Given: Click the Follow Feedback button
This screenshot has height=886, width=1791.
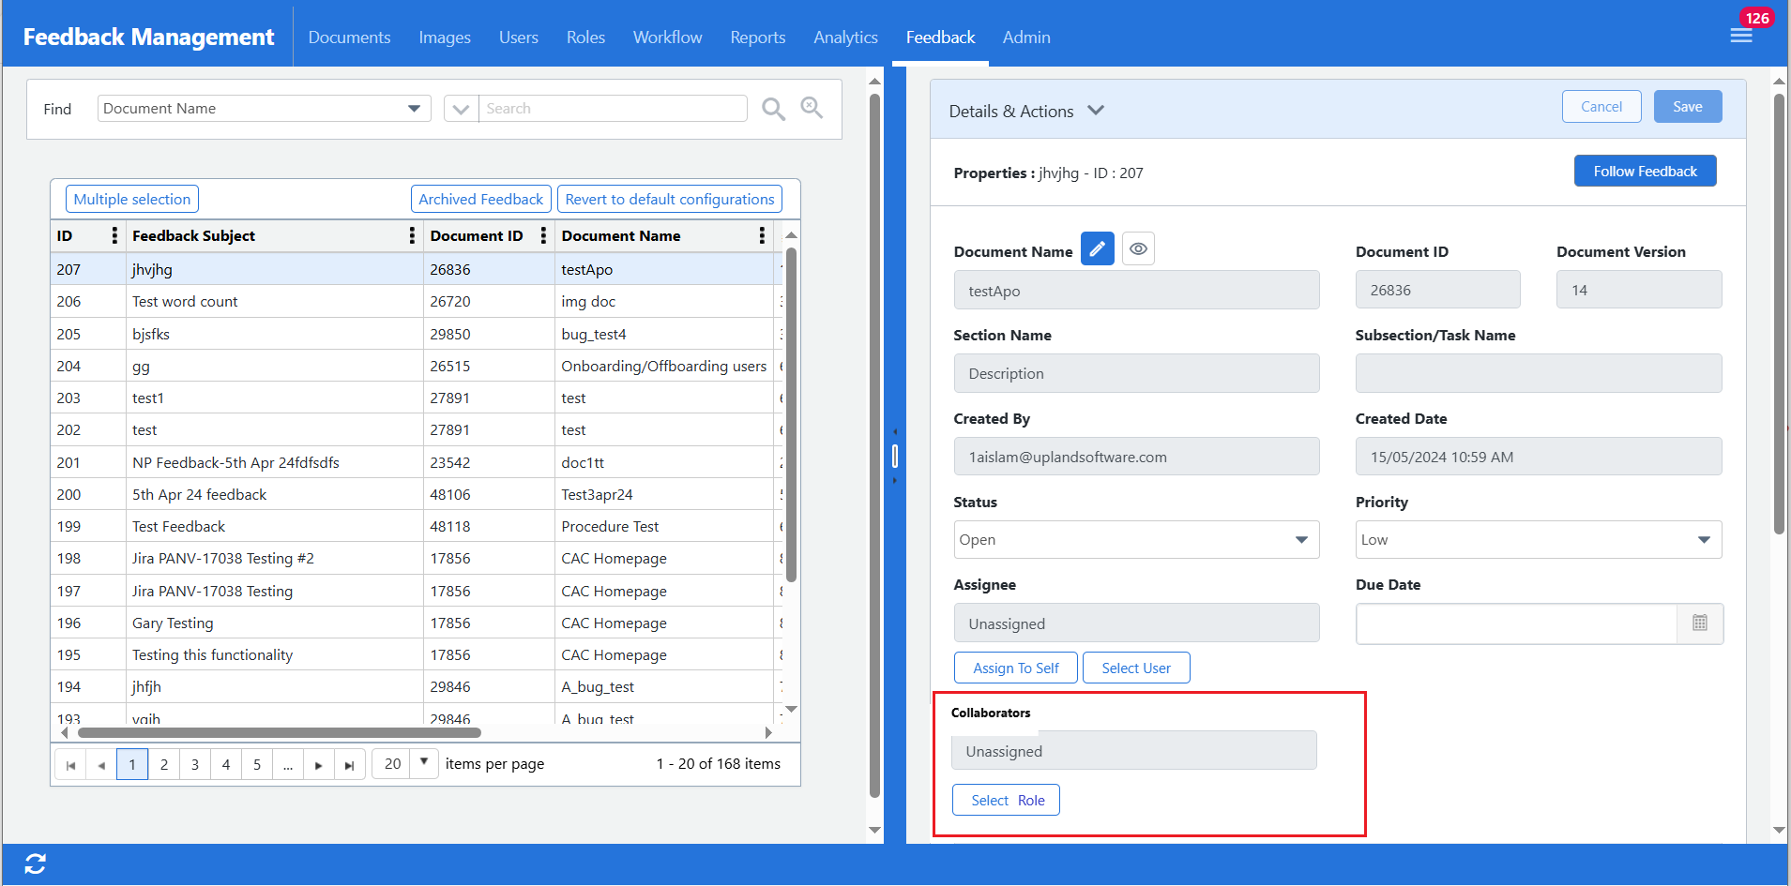Looking at the screenshot, I should (1645, 172).
